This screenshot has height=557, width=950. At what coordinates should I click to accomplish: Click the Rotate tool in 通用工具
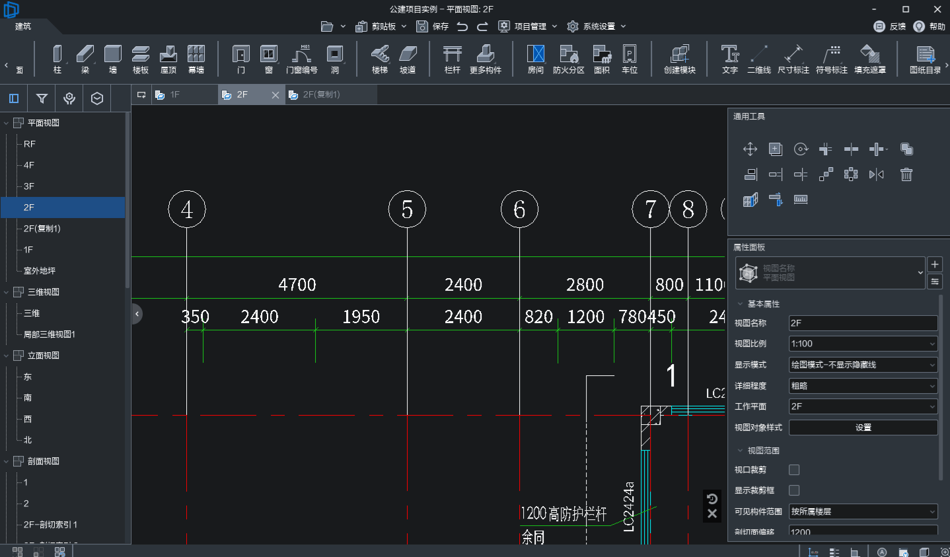pos(801,149)
